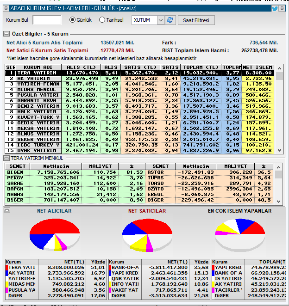
Task: Select the GARANTI BBVA row
Action: [x=139, y=101]
